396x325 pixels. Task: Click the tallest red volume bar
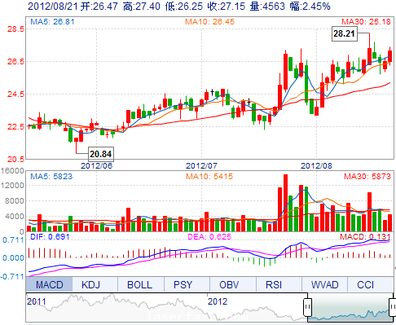tap(285, 203)
